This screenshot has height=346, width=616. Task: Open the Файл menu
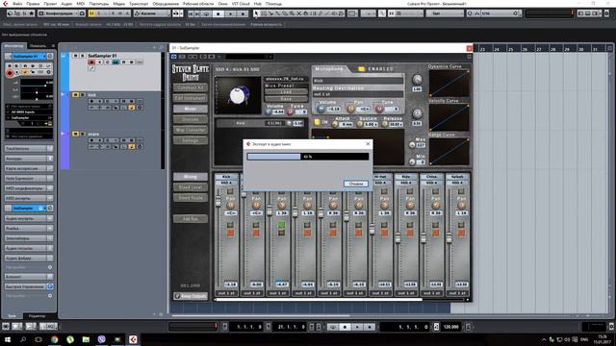(x=17, y=4)
